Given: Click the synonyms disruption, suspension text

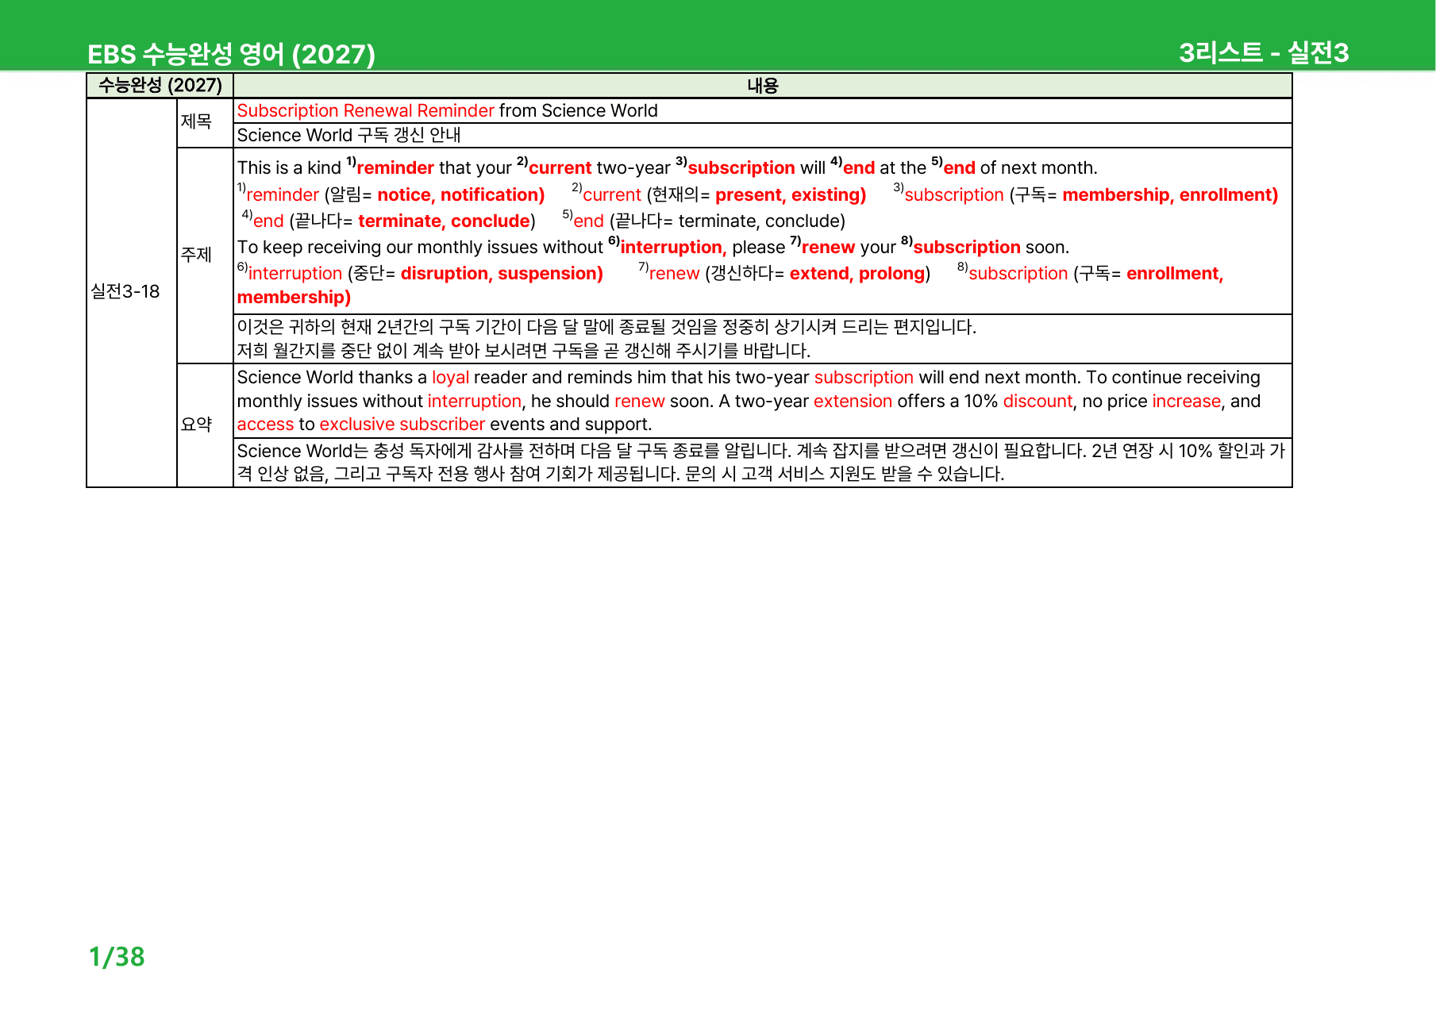Looking at the screenshot, I should (502, 273).
